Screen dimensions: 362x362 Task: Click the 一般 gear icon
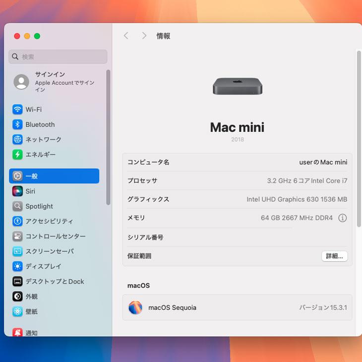click(17, 176)
